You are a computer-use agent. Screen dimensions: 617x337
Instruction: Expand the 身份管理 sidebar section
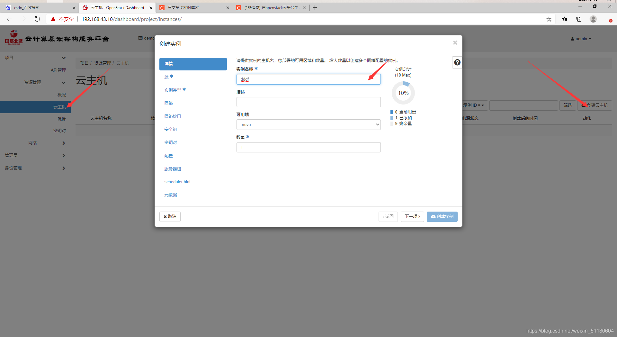click(35, 168)
